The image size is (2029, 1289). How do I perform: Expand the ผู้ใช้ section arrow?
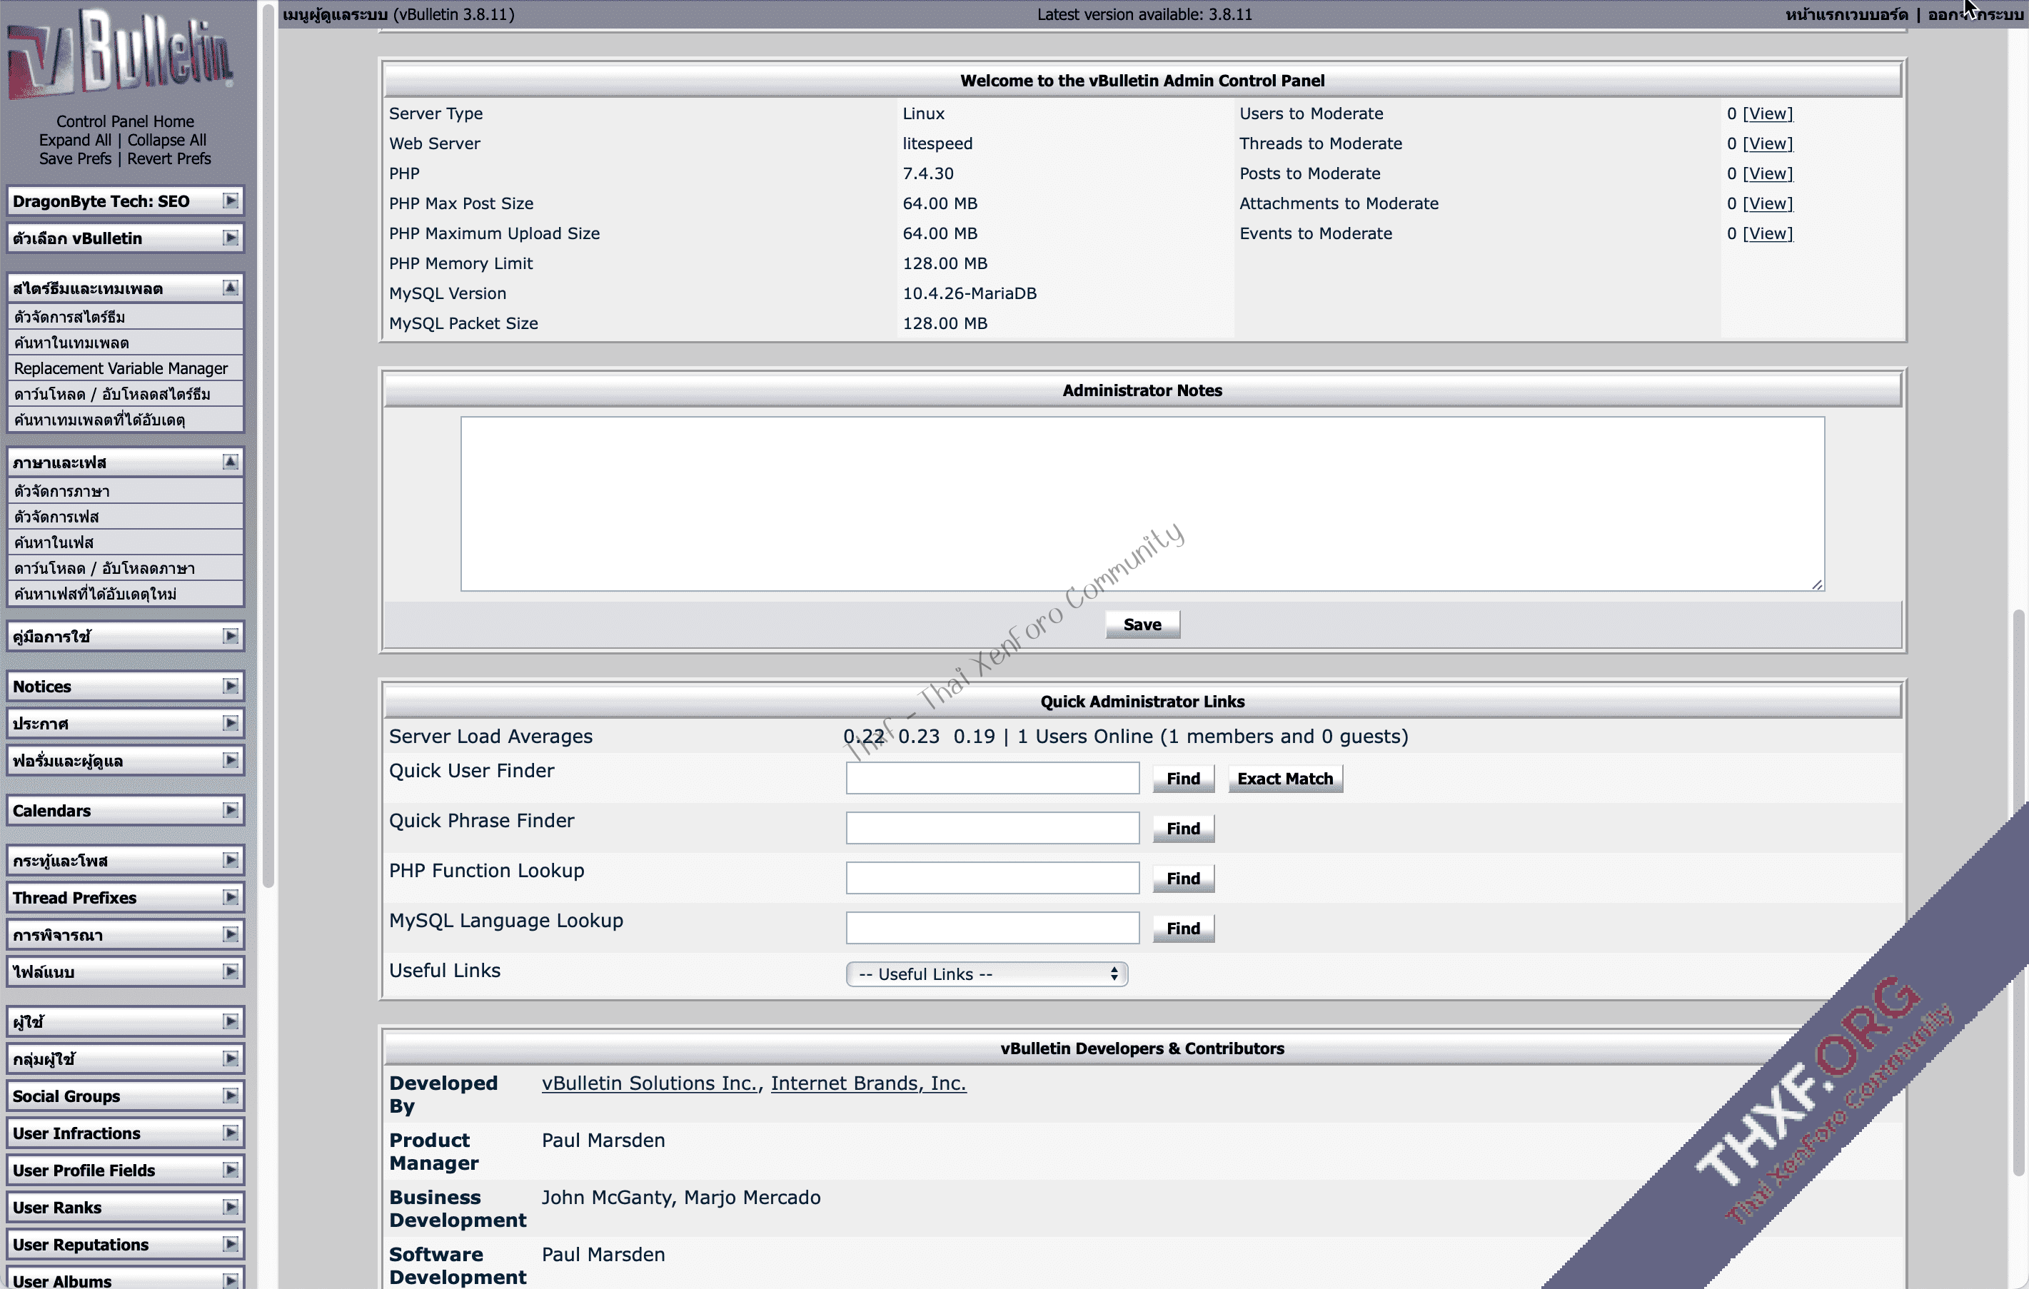(x=230, y=1021)
